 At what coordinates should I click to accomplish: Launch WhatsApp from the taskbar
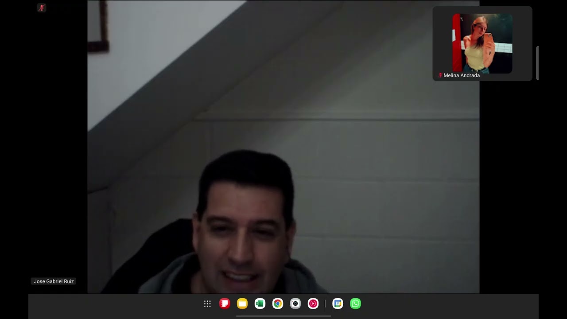(x=355, y=303)
